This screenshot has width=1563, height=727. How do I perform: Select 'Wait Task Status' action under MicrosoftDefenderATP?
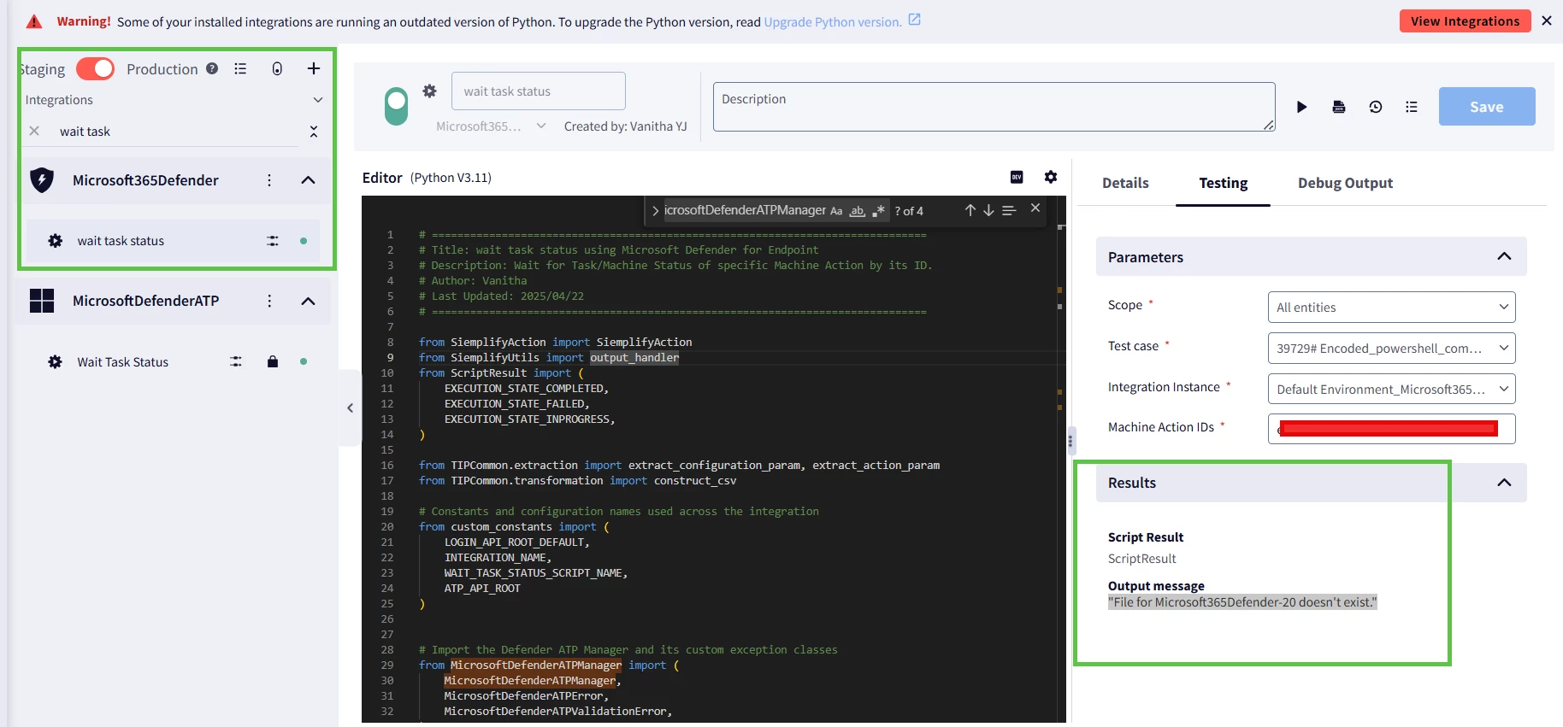(123, 362)
